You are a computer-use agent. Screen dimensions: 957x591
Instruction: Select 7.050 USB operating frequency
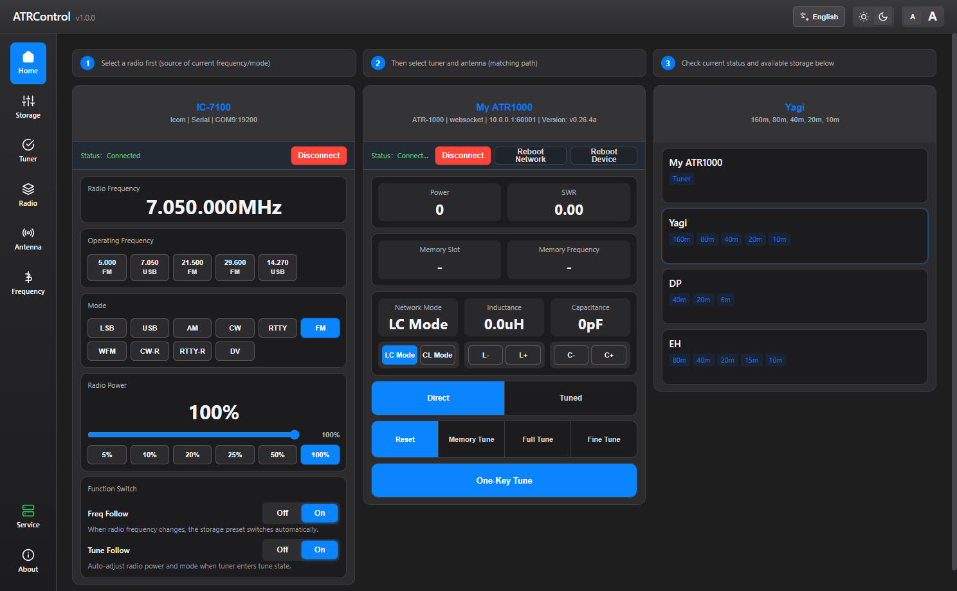pyautogui.click(x=150, y=268)
